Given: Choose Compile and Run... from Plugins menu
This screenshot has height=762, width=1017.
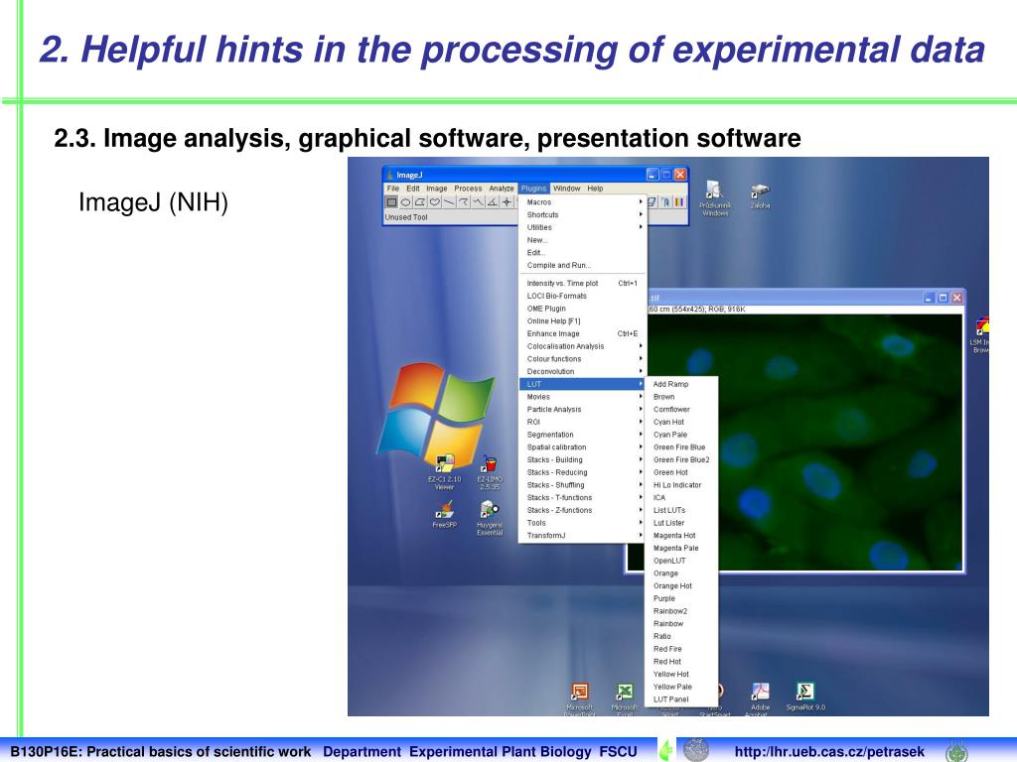Looking at the screenshot, I should [583, 266].
